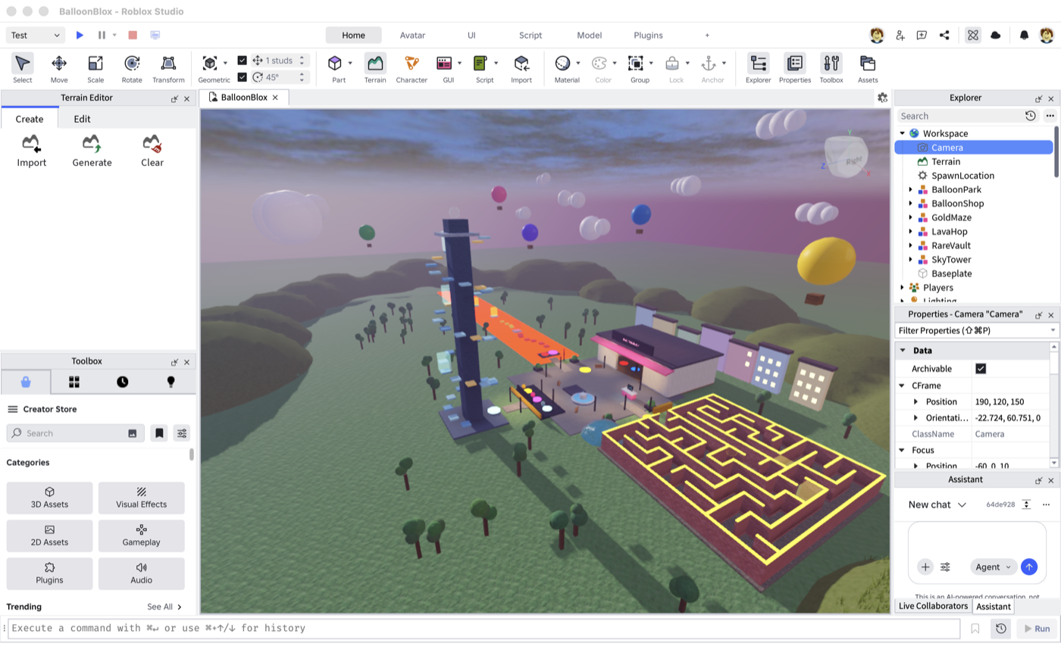Collapse the Workspace tree node
Viewport: 1061px width, 665px height.
coord(902,133)
